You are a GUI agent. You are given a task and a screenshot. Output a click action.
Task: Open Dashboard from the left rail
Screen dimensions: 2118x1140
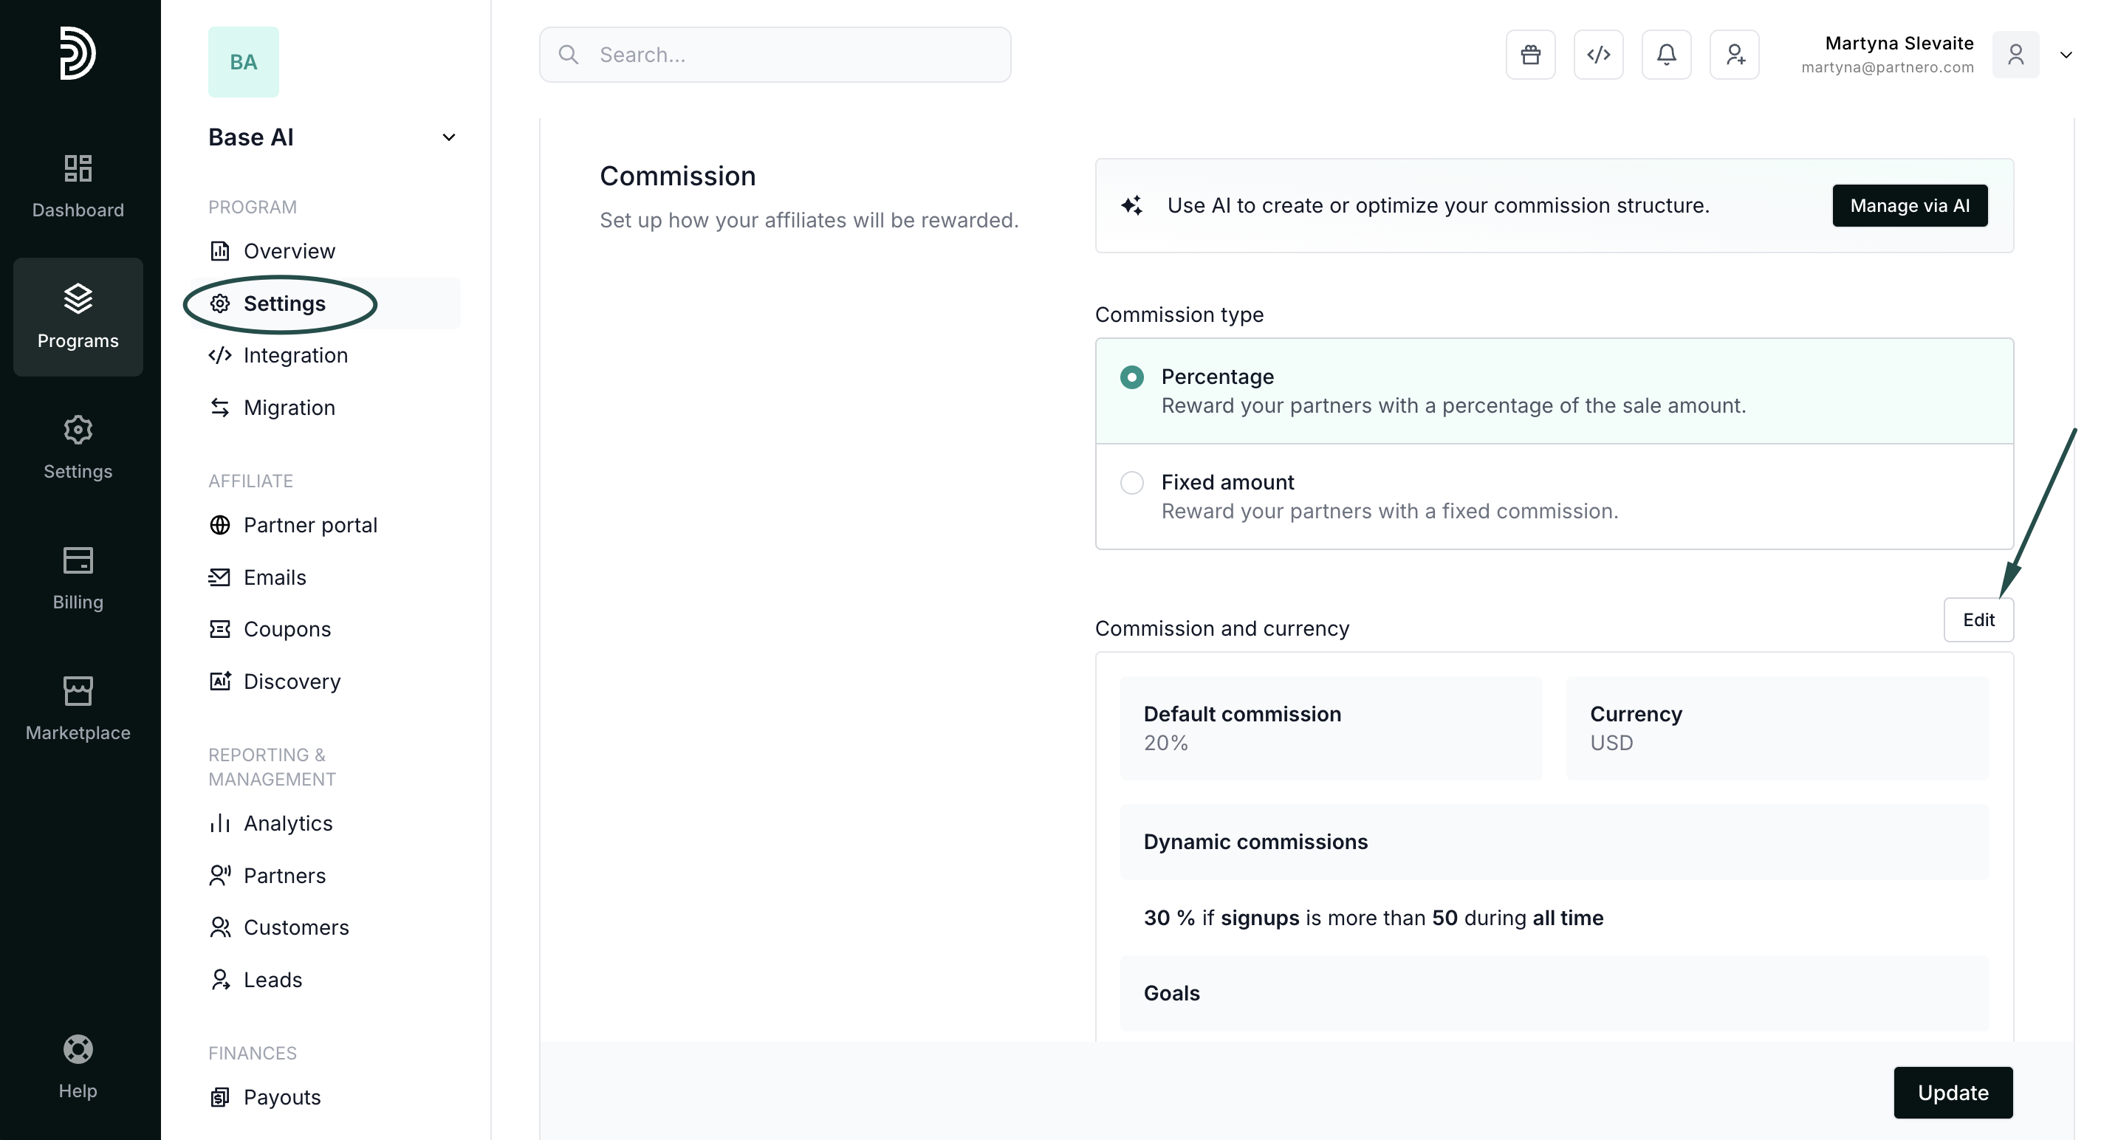[x=78, y=186]
